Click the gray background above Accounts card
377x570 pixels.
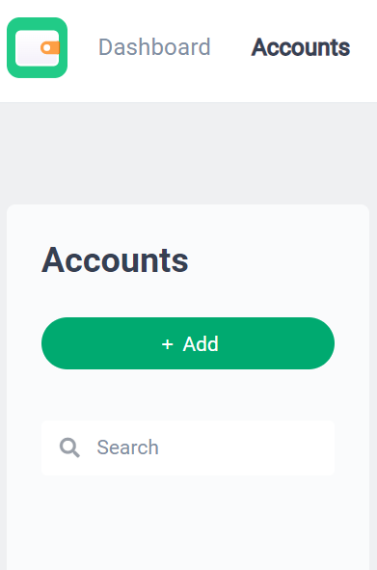coord(188,152)
